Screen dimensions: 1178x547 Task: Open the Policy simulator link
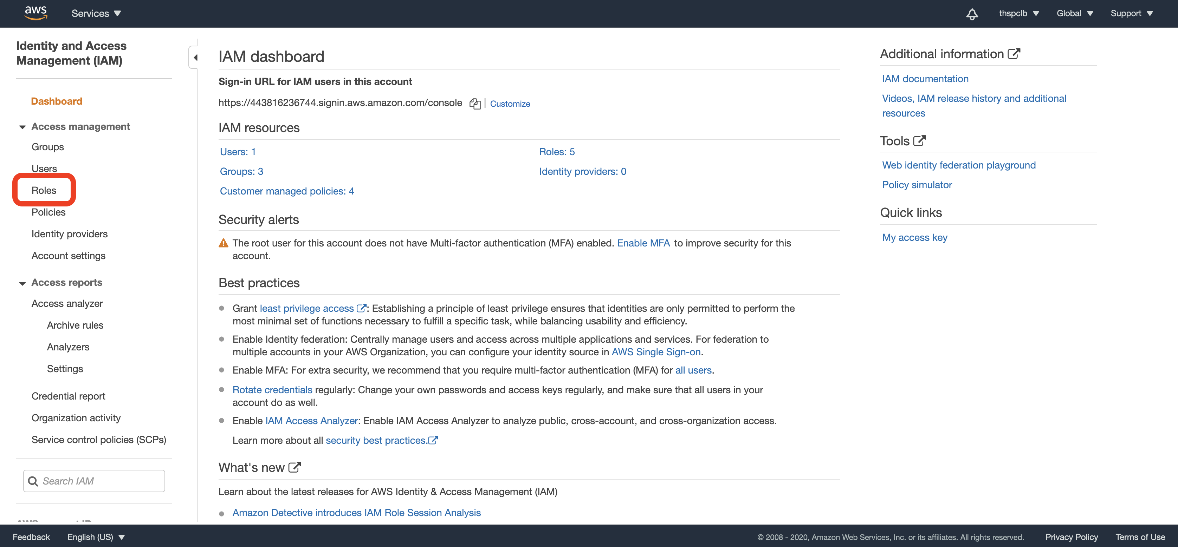[x=917, y=185]
